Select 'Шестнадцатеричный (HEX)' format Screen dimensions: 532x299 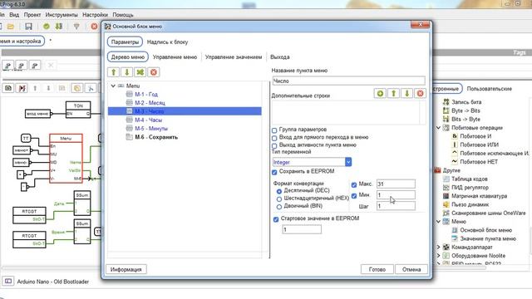tap(279, 199)
